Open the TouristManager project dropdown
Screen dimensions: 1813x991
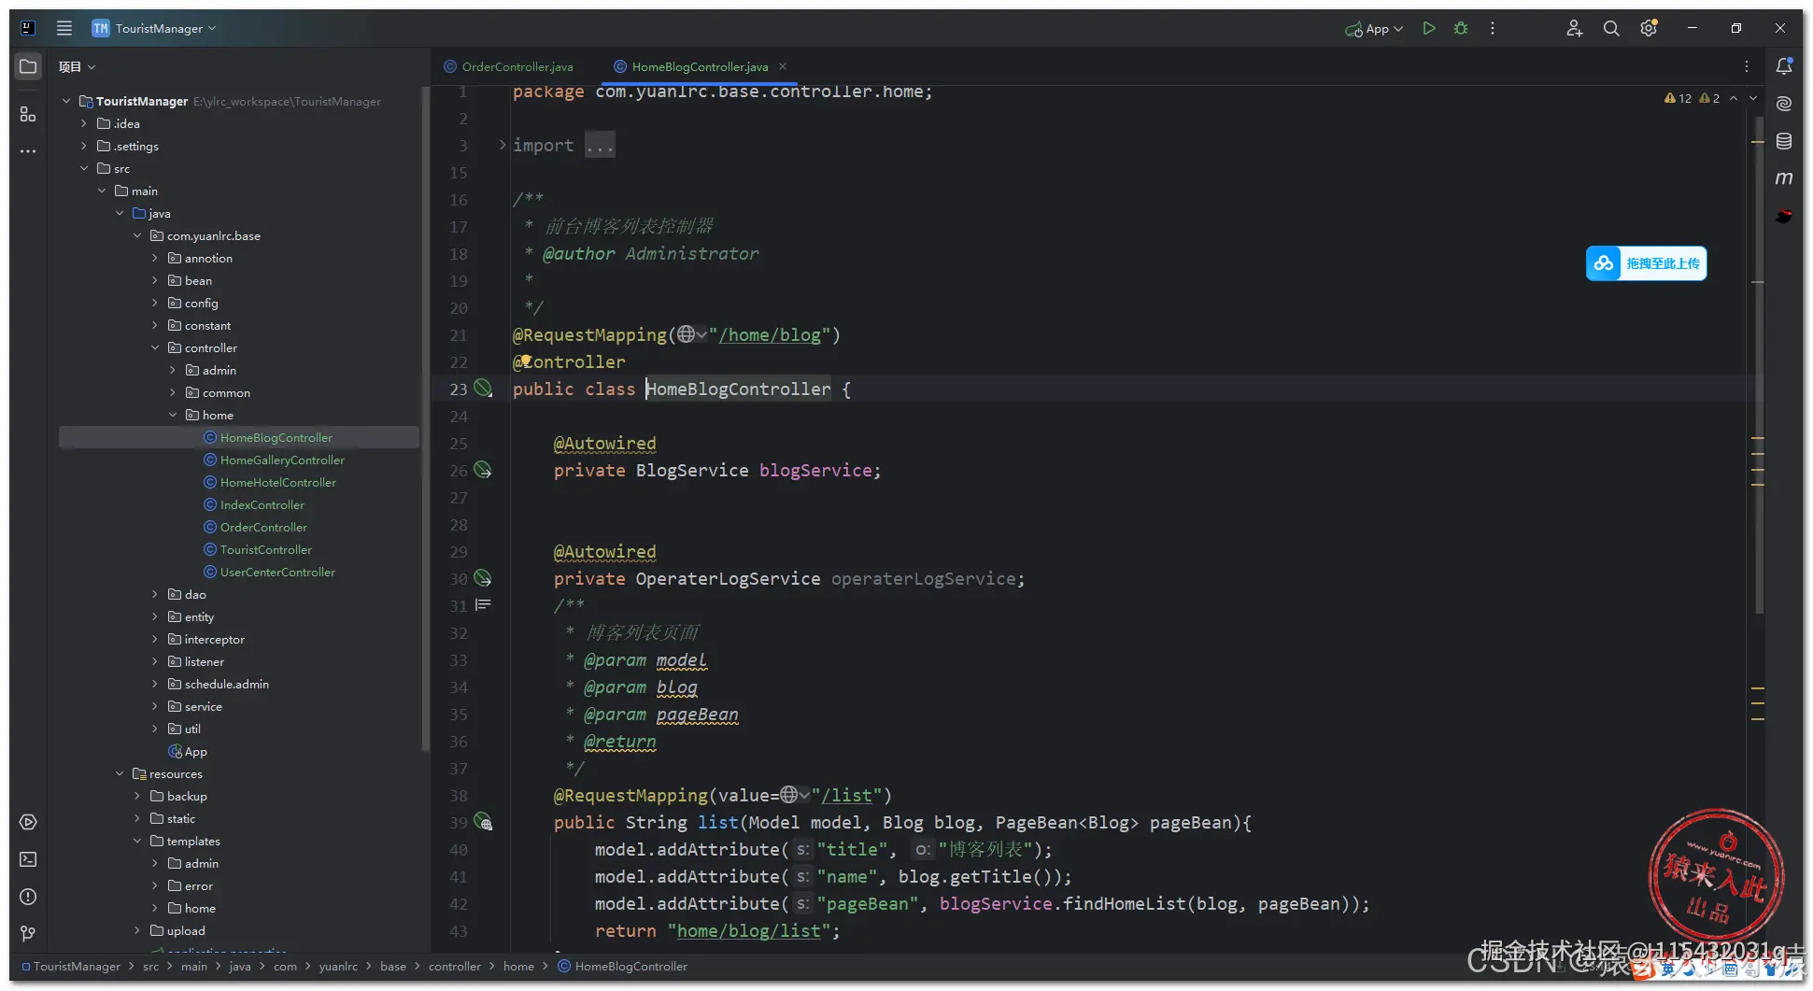tap(155, 28)
